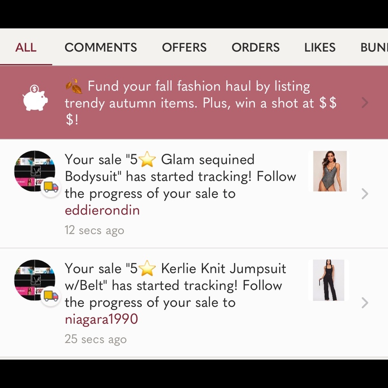The width and height of the screenshot is (388, 388).
Task: Open the jumpsuit sale via its chevron
Action: click(365, 303)
